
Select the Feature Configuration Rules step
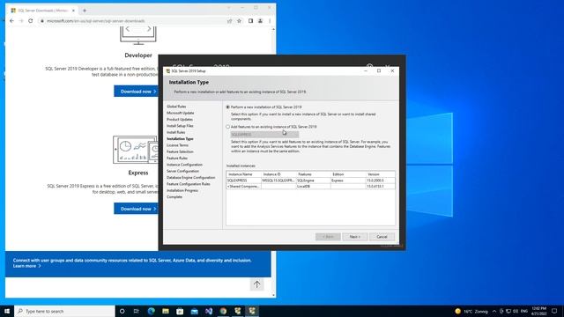click(x=188, y=184)
